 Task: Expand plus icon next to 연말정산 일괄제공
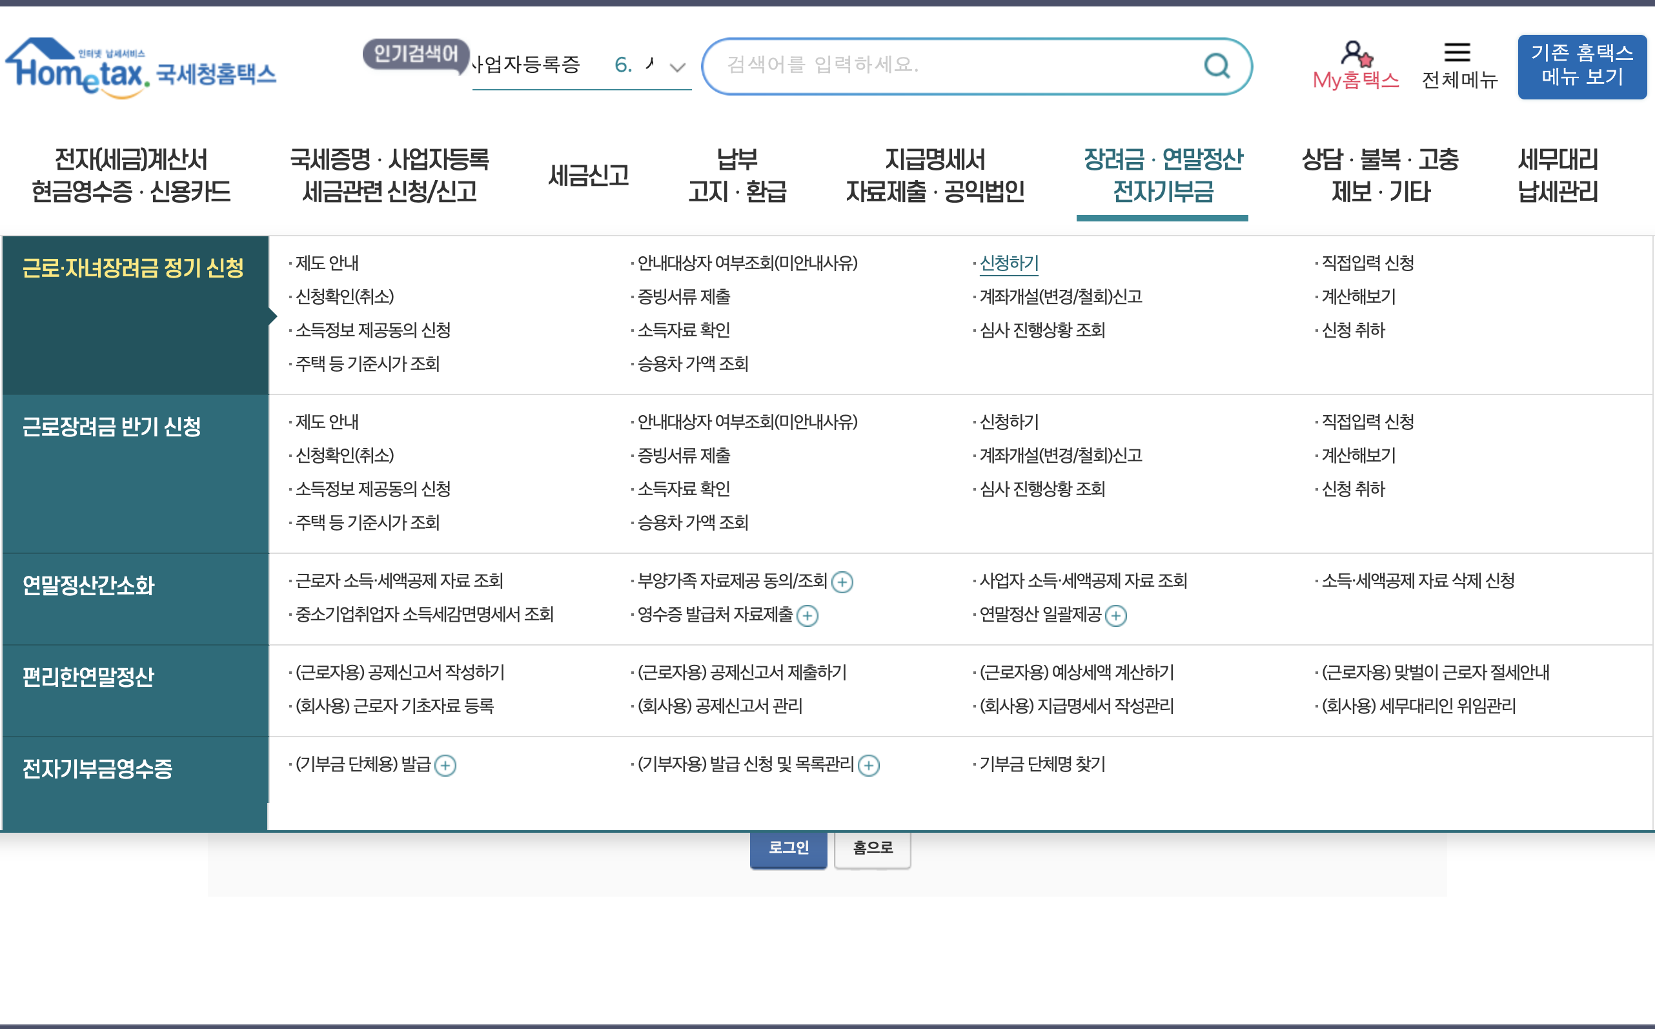[x=1116, y=616]
